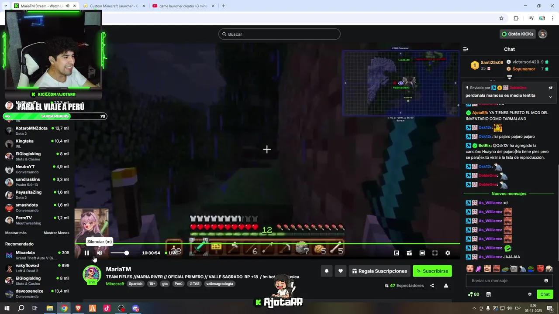Open browser extensions puzzle icon

point(516,18)
